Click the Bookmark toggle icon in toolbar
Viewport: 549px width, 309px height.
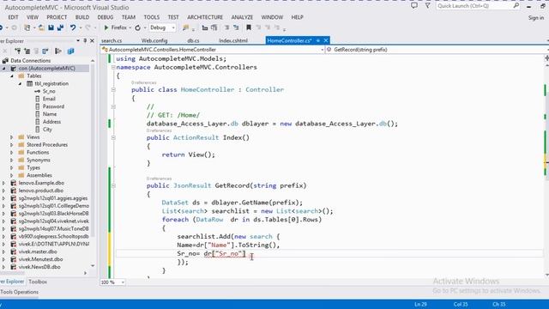point(249,27)
